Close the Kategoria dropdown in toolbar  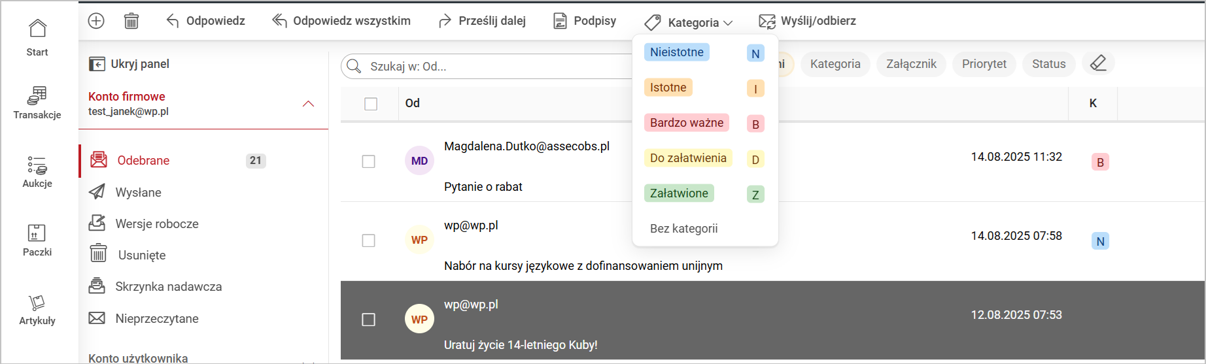point(689,22)
